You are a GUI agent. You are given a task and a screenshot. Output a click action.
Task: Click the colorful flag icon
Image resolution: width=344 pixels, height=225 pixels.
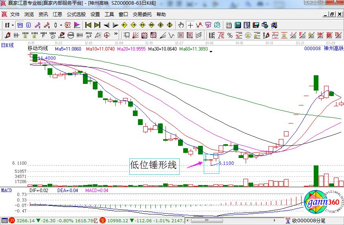click(x=77, y=25)
